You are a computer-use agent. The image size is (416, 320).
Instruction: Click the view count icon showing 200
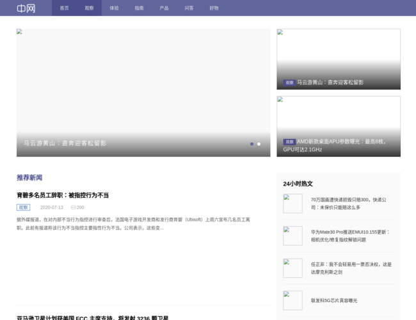[74, 207]
